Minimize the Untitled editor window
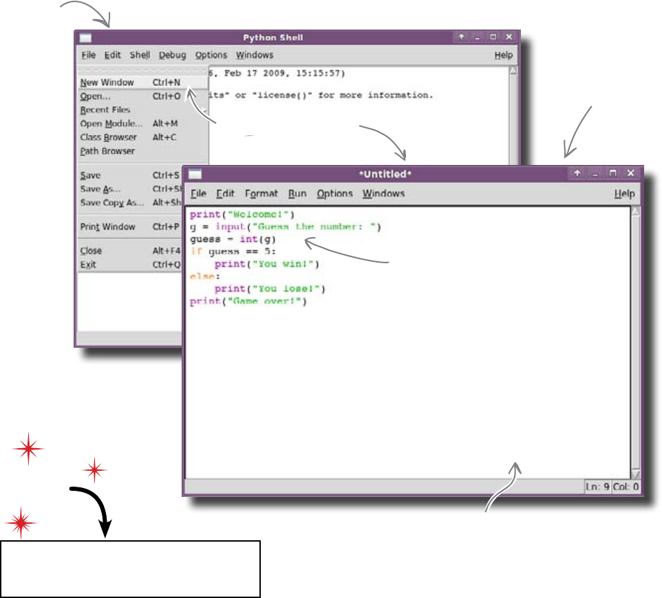The image size is (662, 598). 595,173
